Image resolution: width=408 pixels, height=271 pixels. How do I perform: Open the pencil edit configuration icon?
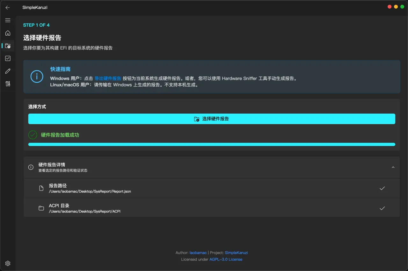pos(8,71)
